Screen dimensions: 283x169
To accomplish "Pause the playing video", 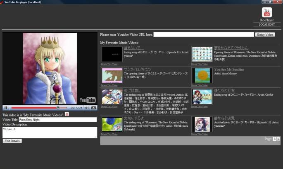I will point(6,108).
